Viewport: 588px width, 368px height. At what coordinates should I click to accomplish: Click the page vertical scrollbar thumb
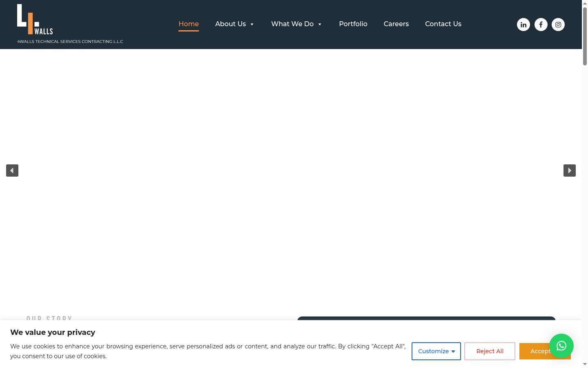[x=585, y=36]
